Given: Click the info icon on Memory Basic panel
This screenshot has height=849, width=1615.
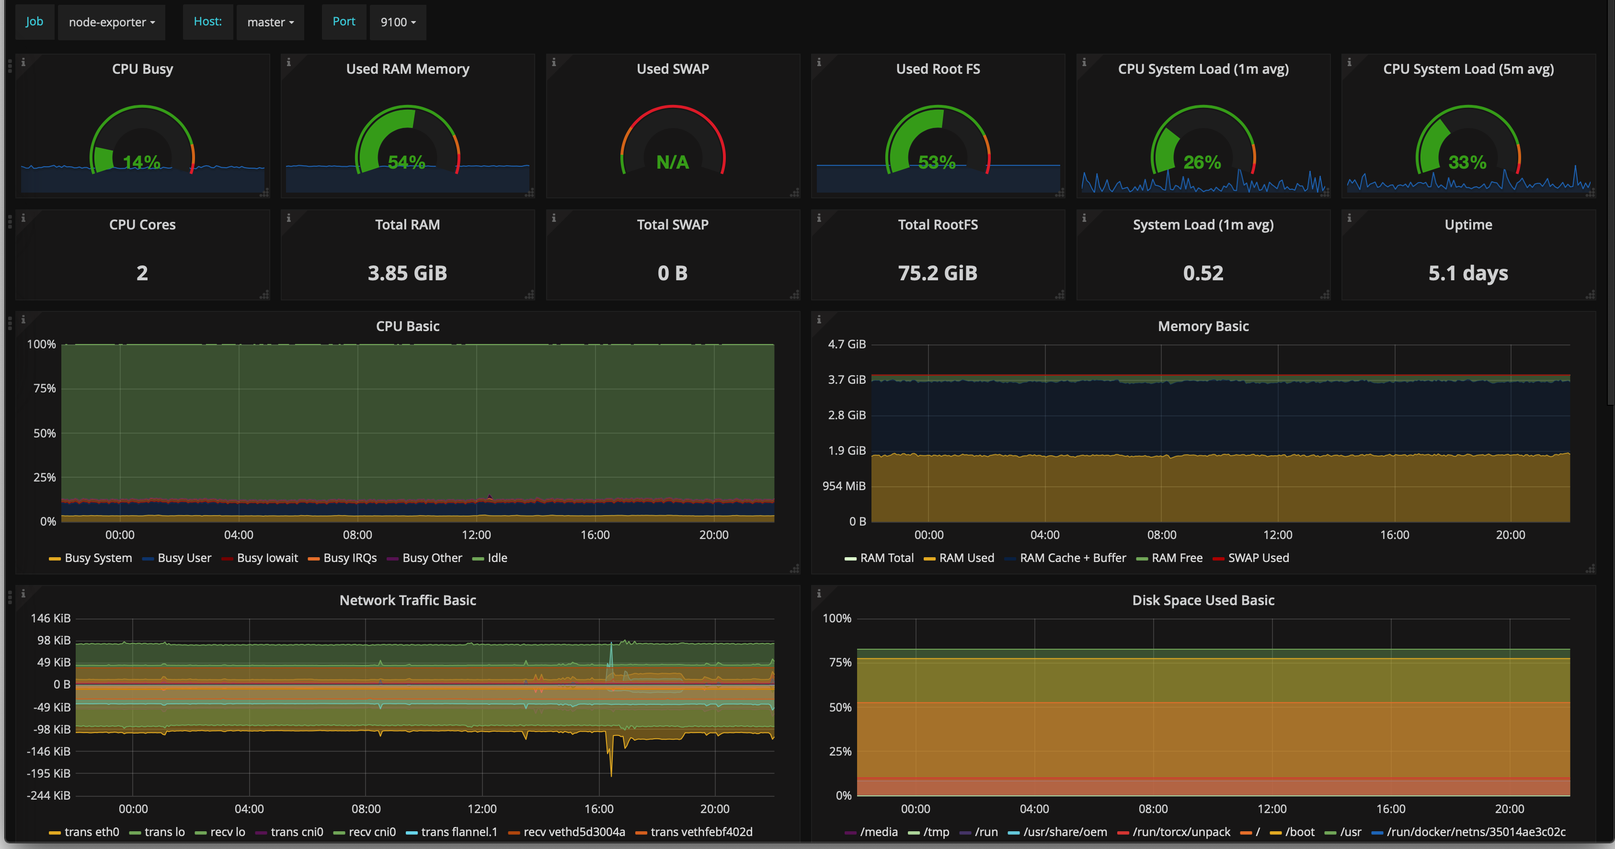Looking at the screenshot, I should tap(819, 319).
